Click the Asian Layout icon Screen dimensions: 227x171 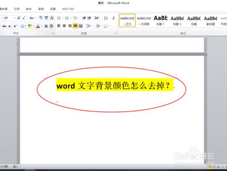[96, 18]
